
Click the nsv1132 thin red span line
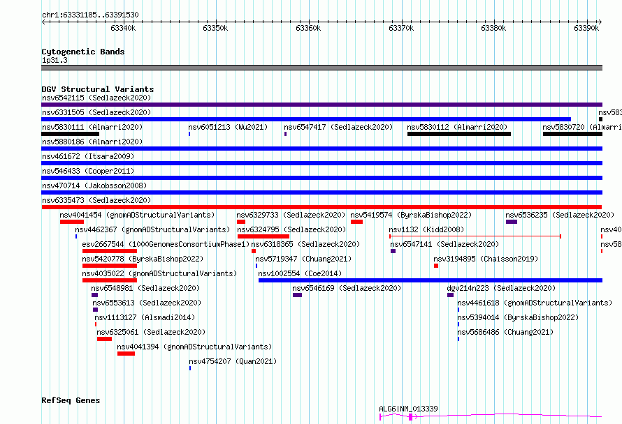[x=475, y=236]
